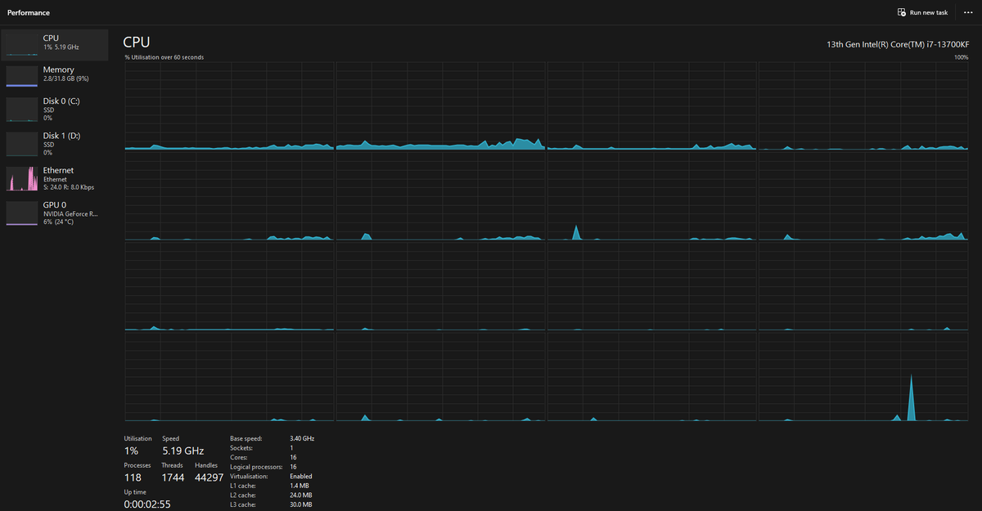The image size is (982, 511).
Task: Click the bottom-row core graph with the tall spike
Action: point(863,378)
